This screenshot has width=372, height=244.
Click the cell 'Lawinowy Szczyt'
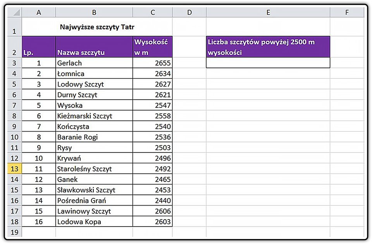94,211
